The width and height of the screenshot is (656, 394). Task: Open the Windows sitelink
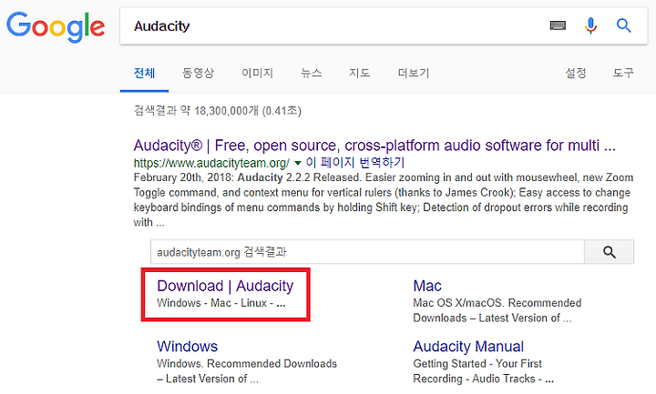[188, 347]
